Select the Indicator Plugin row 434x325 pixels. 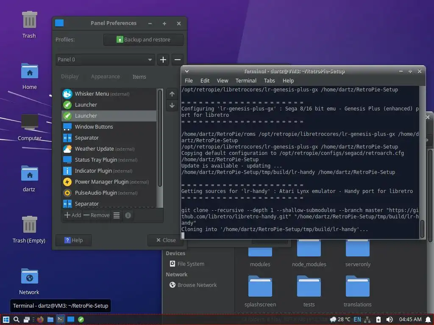(109, 171)
